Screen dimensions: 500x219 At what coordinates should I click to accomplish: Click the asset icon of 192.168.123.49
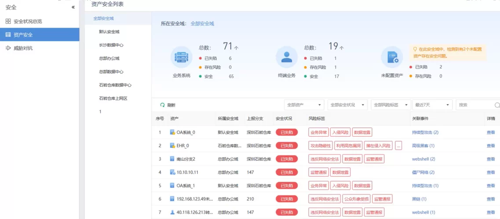[172, 199]
